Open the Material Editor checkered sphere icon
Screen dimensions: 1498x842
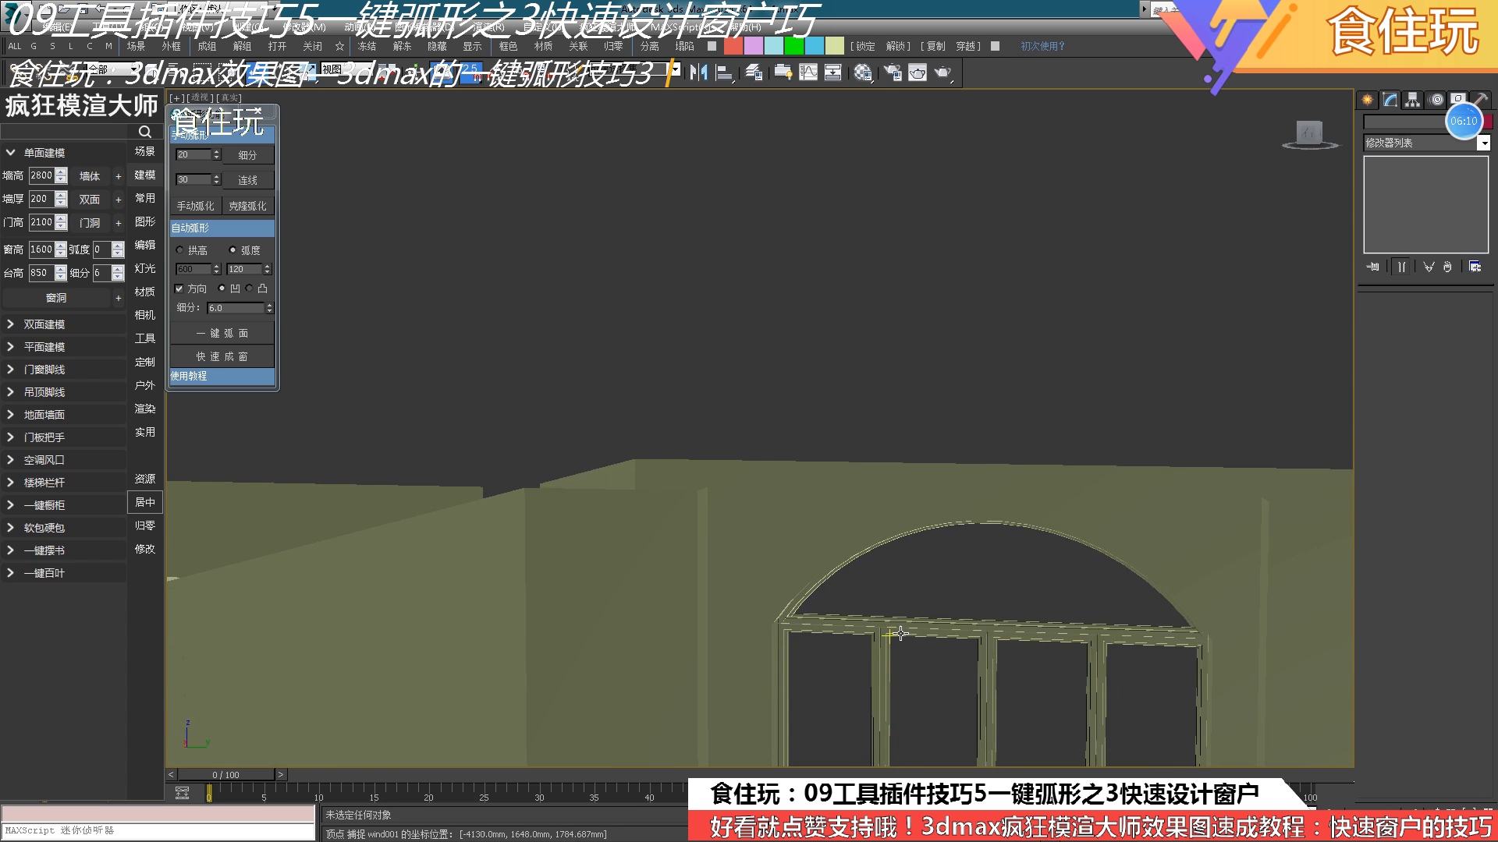click(x=863, y=73)
